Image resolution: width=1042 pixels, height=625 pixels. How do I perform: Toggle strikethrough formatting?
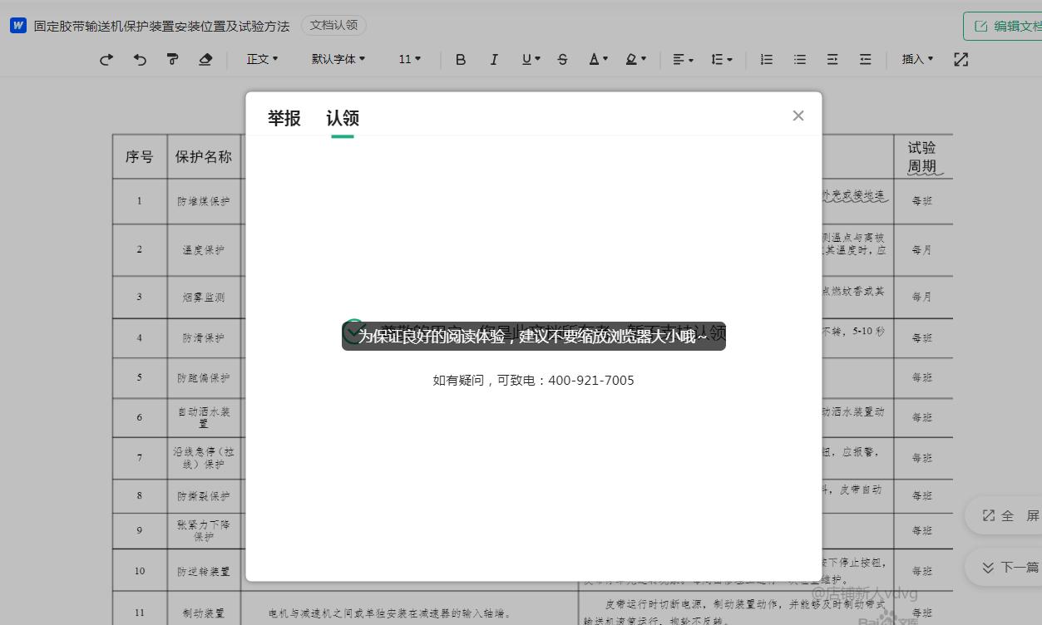(x=562, y=59)
